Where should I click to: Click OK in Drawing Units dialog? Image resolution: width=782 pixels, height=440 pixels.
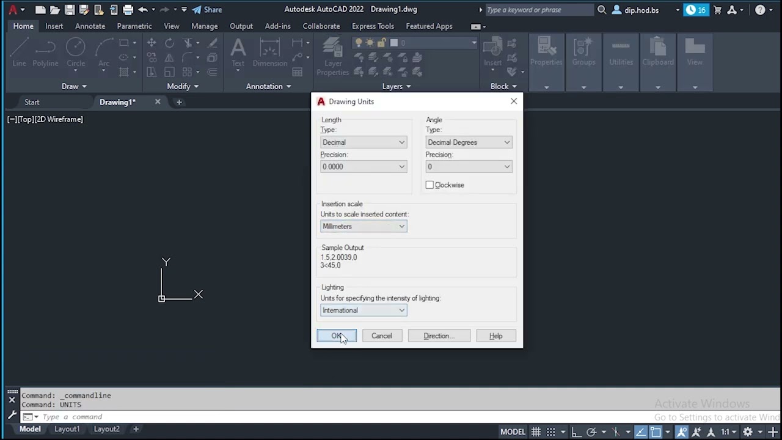pos(337,335)
